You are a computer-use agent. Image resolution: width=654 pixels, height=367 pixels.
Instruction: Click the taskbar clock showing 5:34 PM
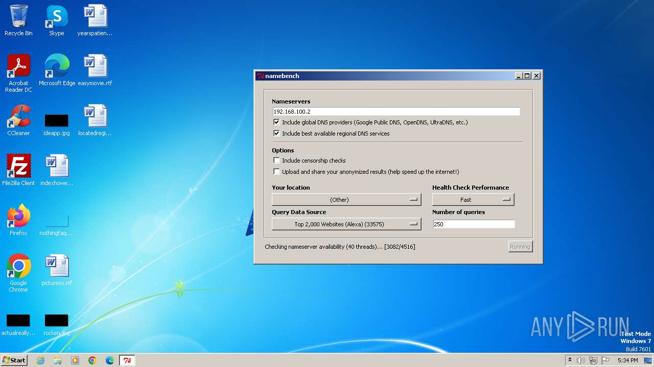click(x=627, y=360)
